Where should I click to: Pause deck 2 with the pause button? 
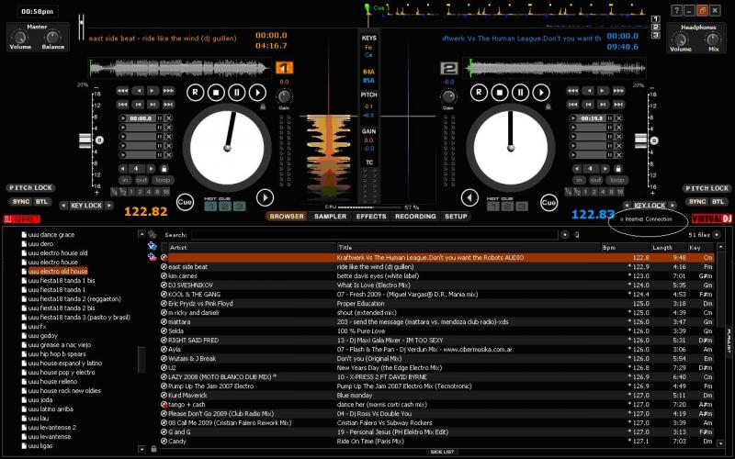[x=520, y=93]
